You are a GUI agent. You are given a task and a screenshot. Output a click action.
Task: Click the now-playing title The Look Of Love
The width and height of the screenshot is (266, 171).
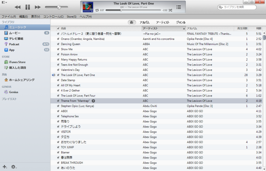[x=134, y=3]
